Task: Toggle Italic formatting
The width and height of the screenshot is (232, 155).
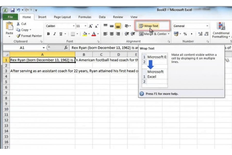Action: coord(54,34)
